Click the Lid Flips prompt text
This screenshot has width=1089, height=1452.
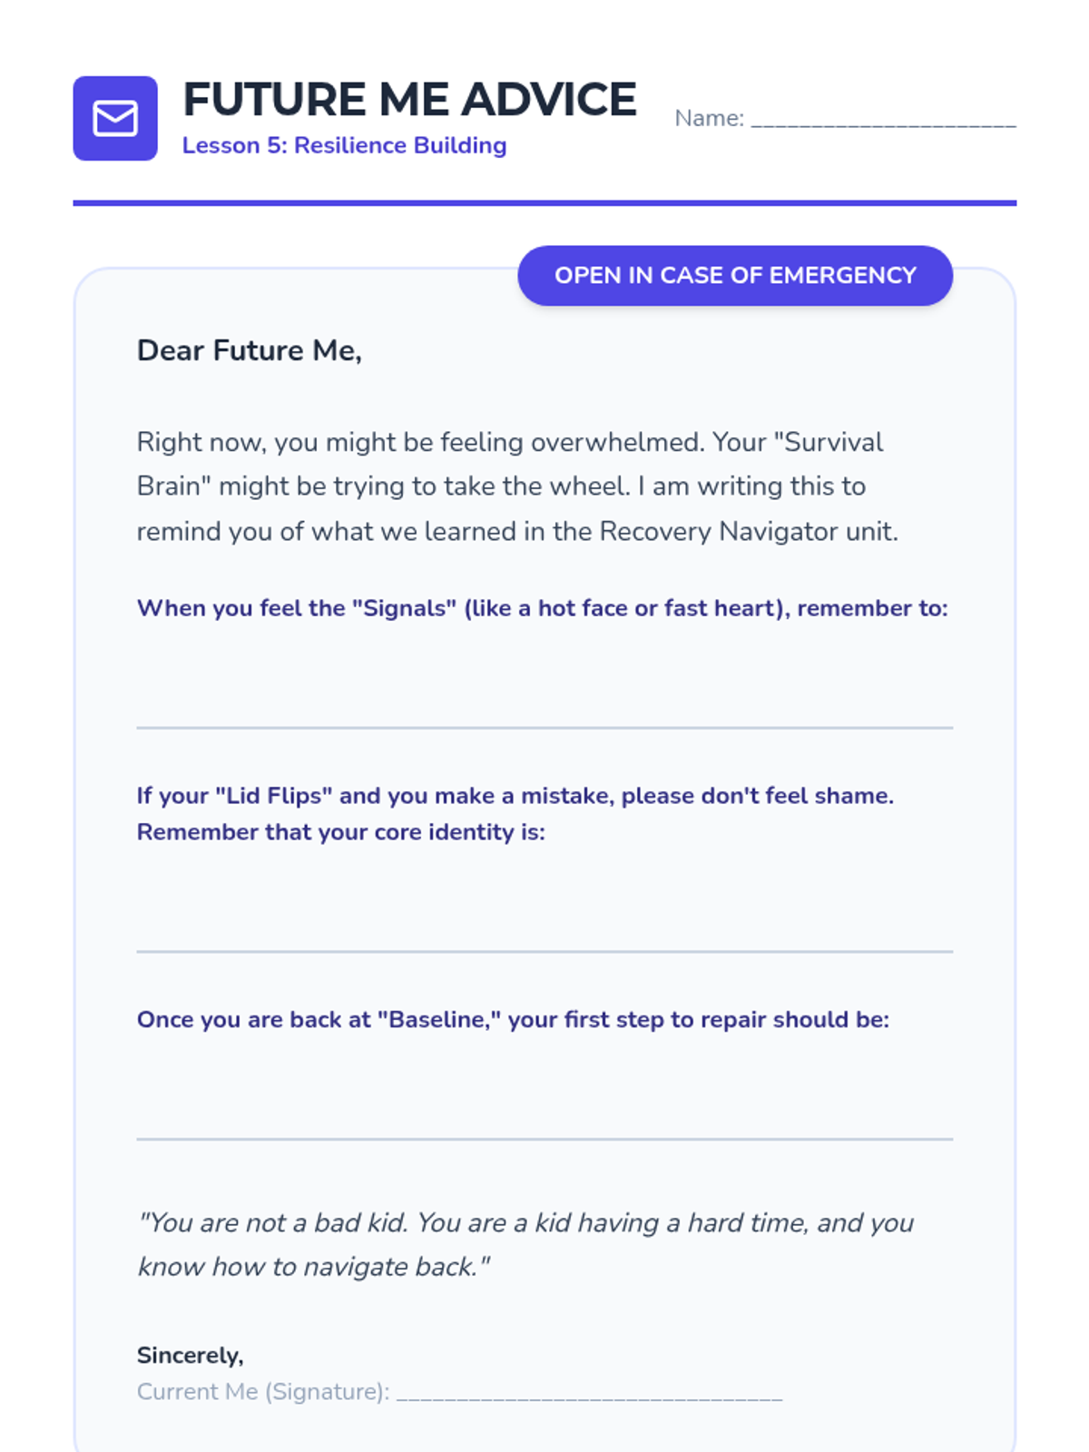click(x=515, y=796)
